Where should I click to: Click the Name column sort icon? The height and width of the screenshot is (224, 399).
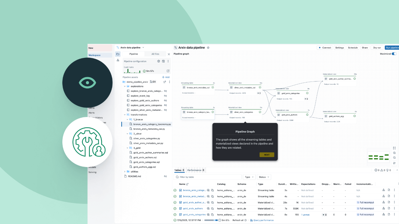(x=187, y=184)
